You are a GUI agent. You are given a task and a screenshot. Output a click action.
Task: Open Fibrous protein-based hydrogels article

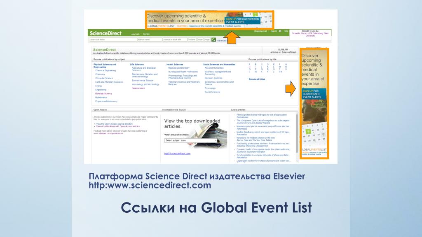[x=262, y=115]
